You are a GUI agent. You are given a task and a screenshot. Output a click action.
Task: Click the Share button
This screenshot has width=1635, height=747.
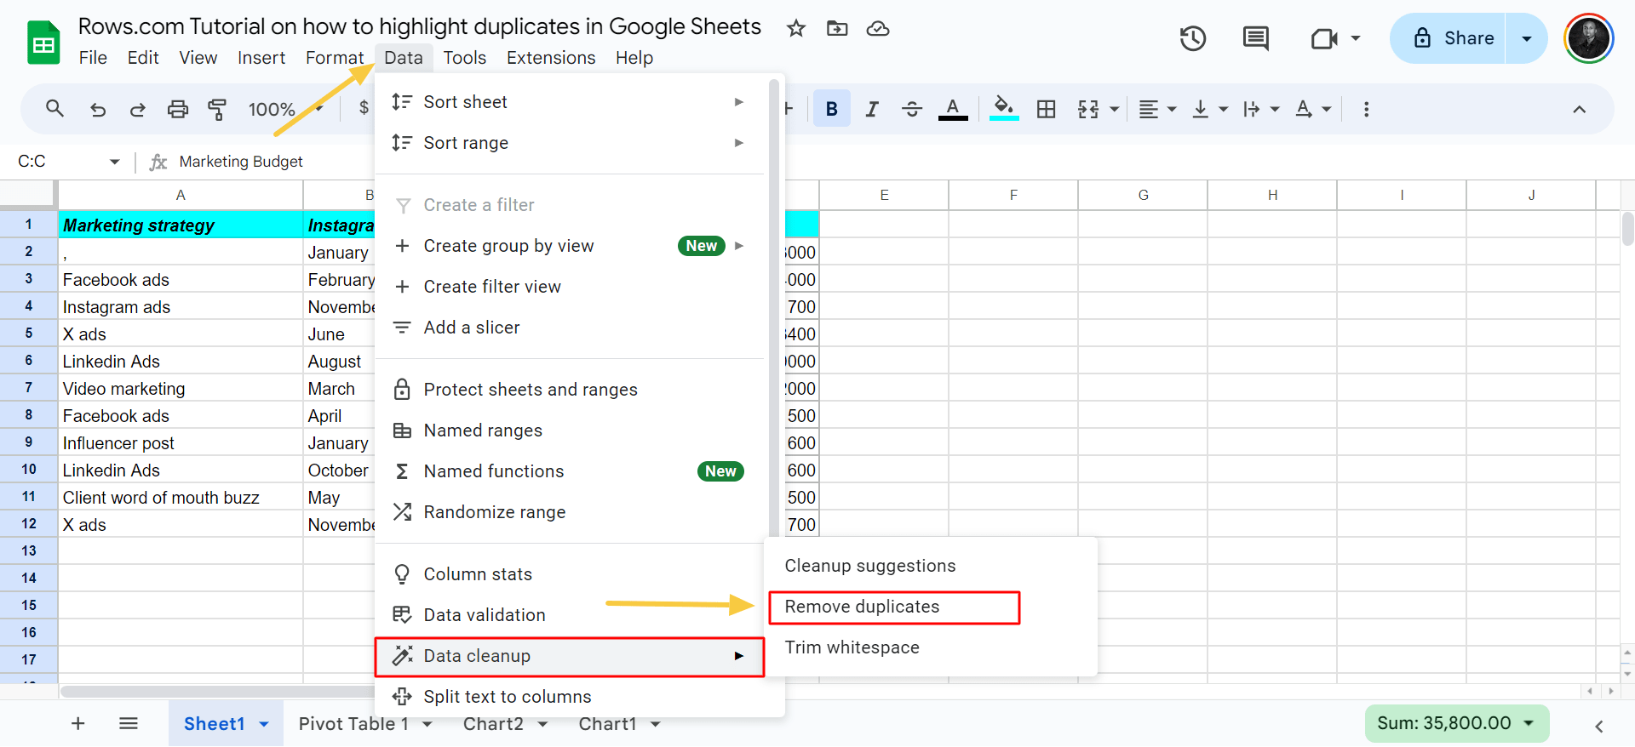[1448, 38]
